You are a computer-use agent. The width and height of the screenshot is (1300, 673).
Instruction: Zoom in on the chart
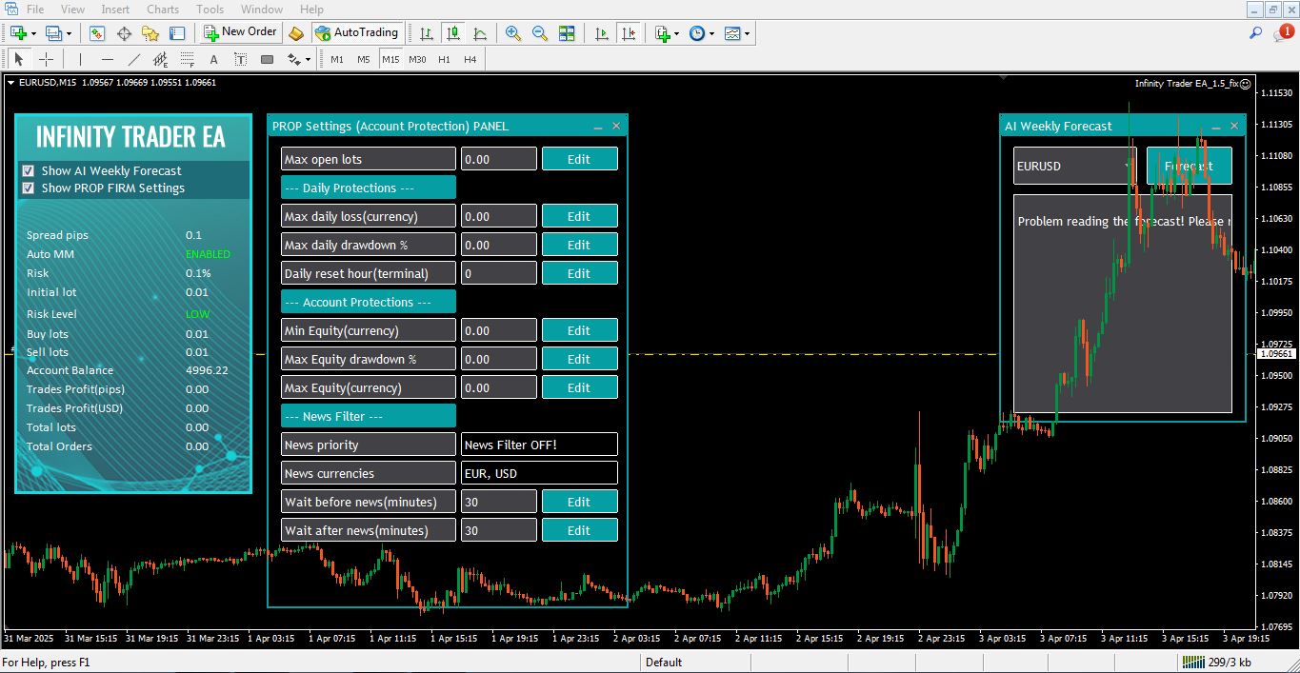pyautogui.click(x=513, y=33)
